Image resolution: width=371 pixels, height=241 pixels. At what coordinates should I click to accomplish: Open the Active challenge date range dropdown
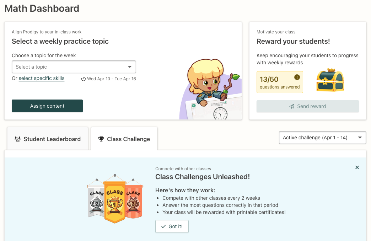(322, 138)
